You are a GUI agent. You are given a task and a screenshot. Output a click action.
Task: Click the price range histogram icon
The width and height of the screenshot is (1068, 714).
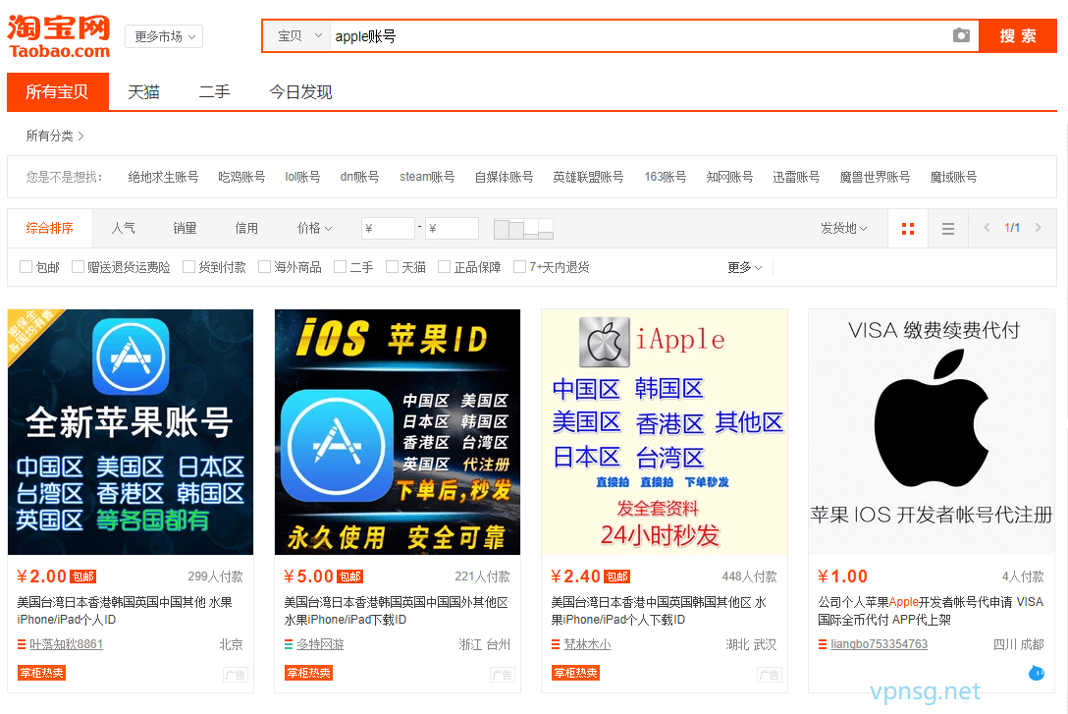tap(523, 229)
